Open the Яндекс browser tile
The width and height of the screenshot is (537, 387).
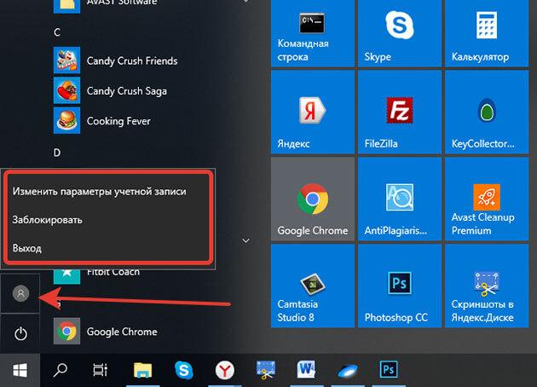313,112
